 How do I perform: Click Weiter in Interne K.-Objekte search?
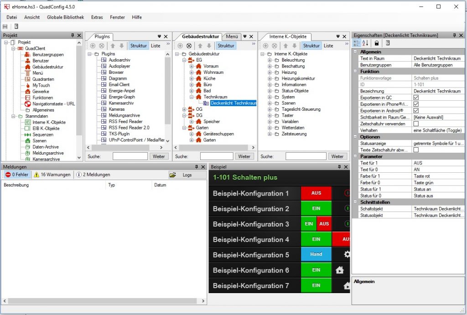coord(337,156)
